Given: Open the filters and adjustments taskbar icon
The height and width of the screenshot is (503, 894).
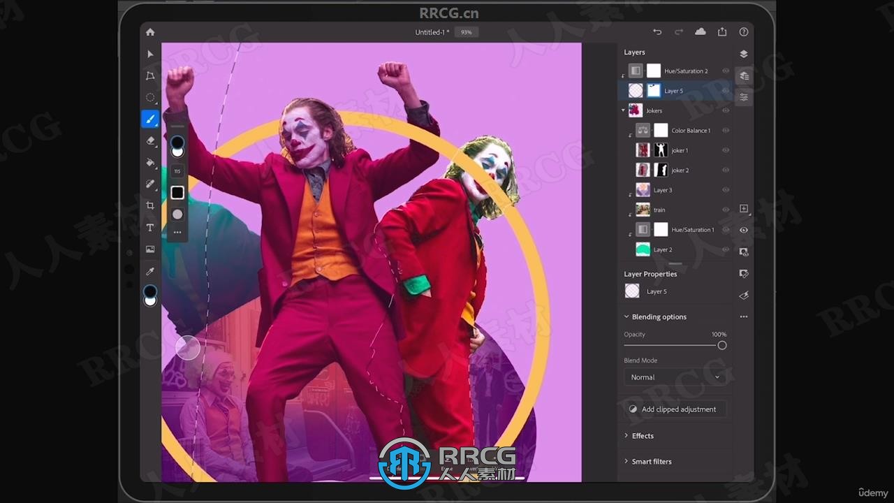Looking at the screenshot, I should coord(744,296).
